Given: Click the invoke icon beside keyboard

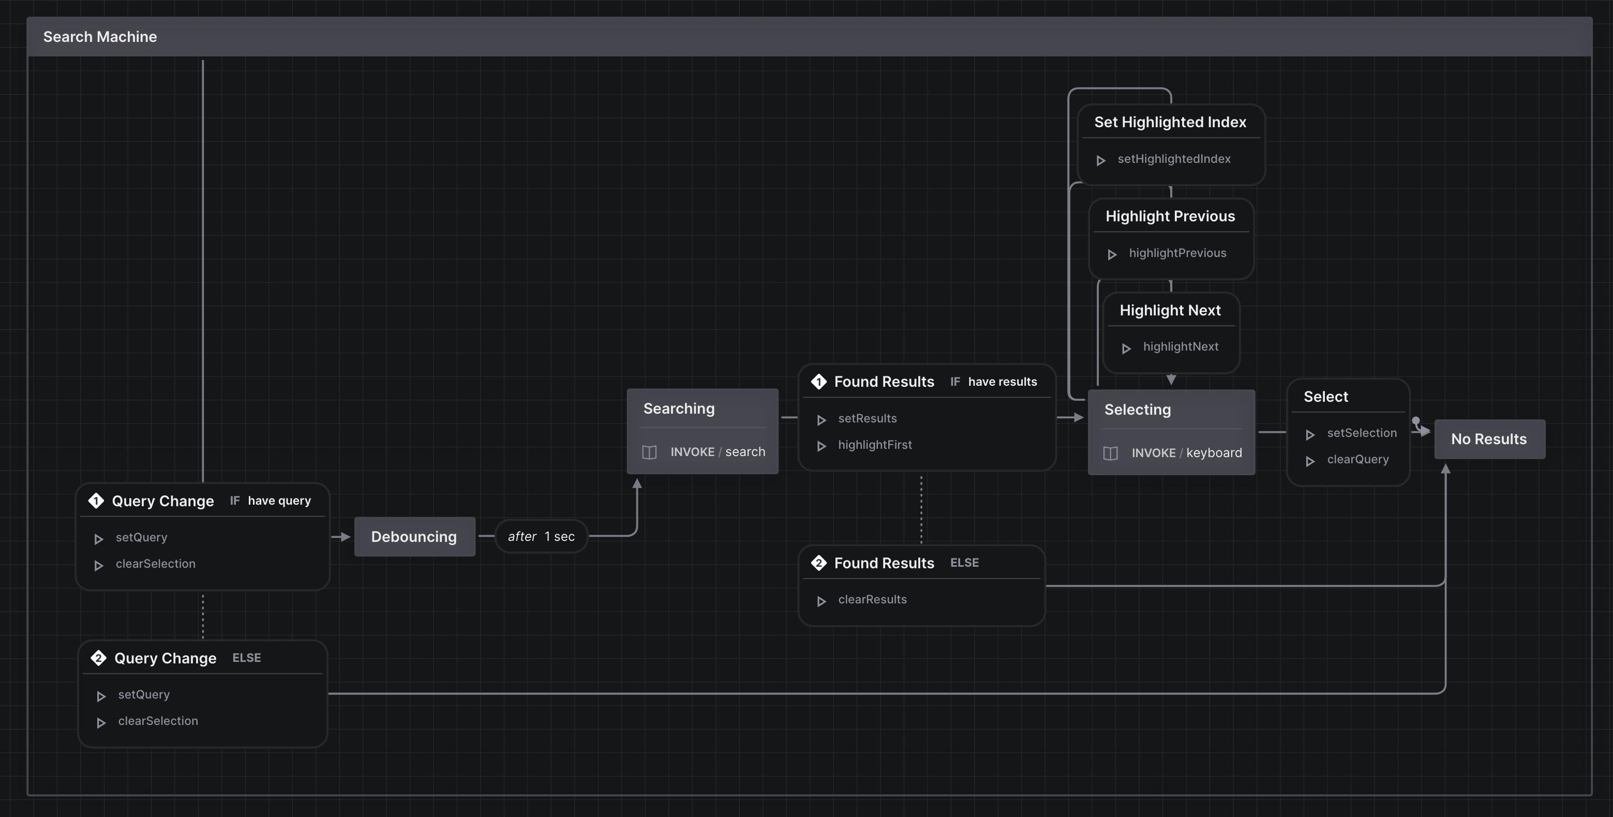Looking at the screenshot, I should (x=1110, y=453).
